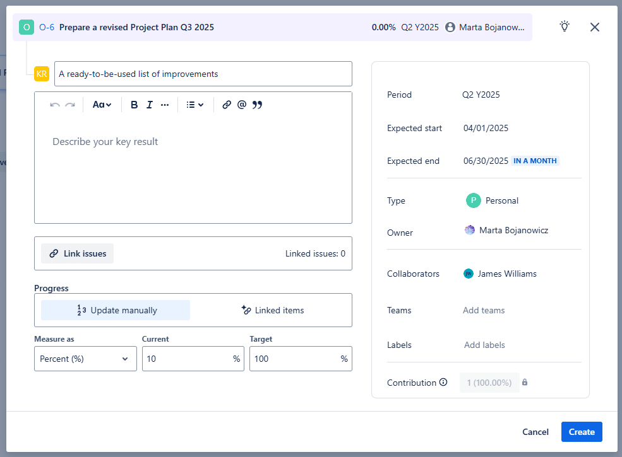Open more formatting options ellipsis
Screen dimensions: 622x457
(x=165, y=105)
